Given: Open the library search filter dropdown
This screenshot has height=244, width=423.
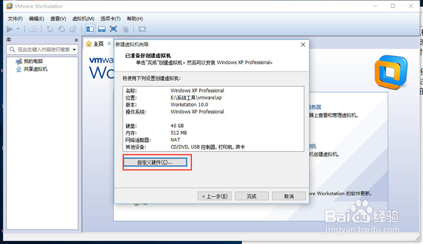Looking at the screenshot, I should coord(74,49).
